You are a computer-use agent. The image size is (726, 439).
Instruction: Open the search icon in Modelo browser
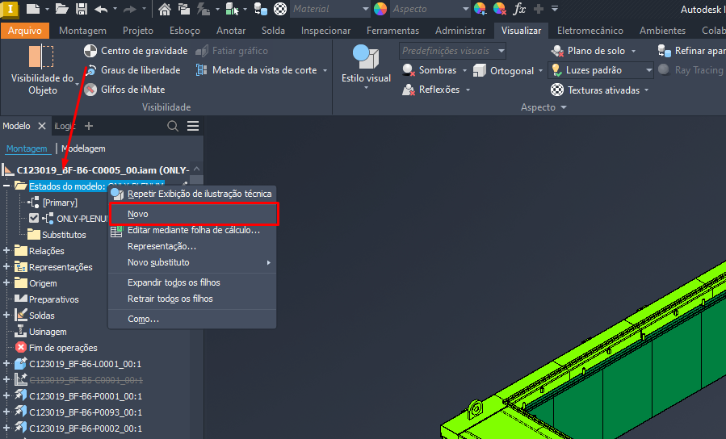pyautogui.click(x=173, y=126)
